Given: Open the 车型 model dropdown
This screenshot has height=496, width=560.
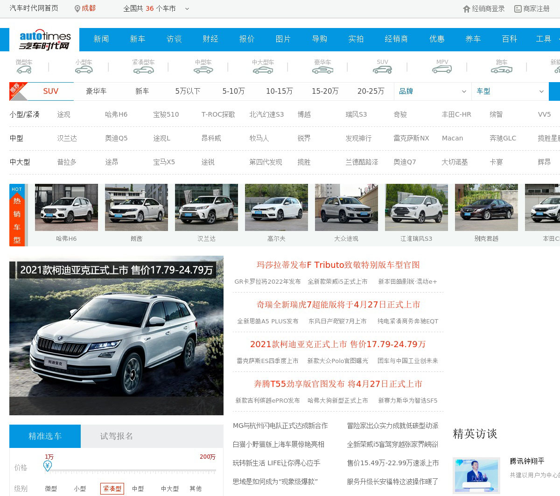Looking at the screenshot, I should [x=510, y=91].
